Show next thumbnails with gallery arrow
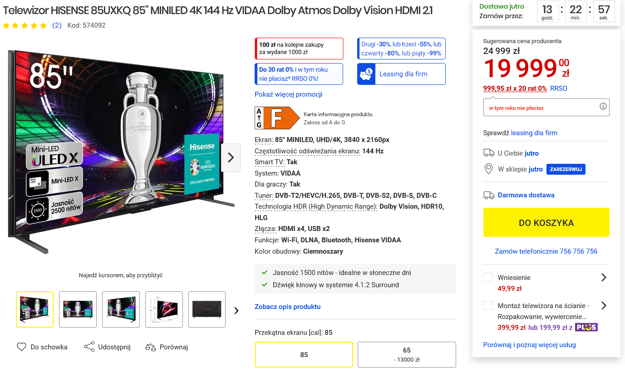 [236, 310]
